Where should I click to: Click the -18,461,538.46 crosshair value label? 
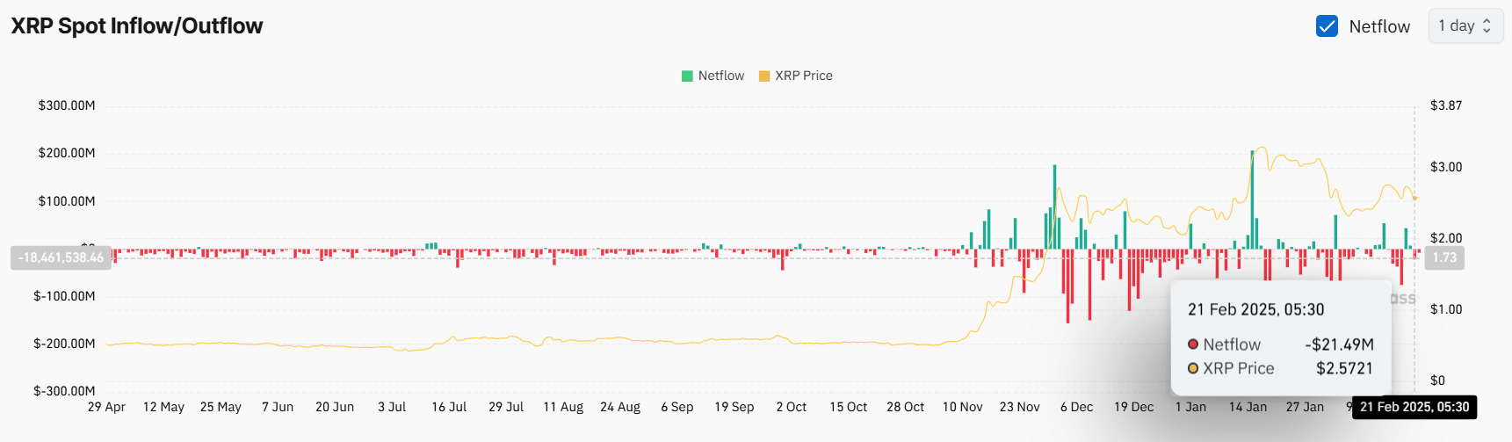coord(61,257)
